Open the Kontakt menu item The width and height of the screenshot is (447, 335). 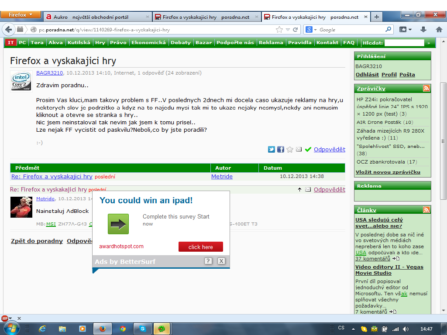[327, 42]
